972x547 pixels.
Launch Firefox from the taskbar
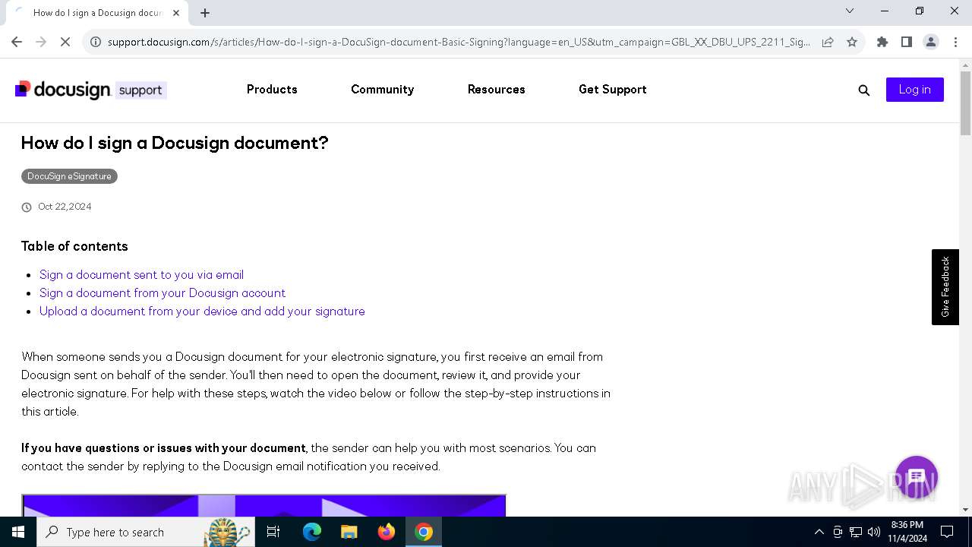coord(387,532)
